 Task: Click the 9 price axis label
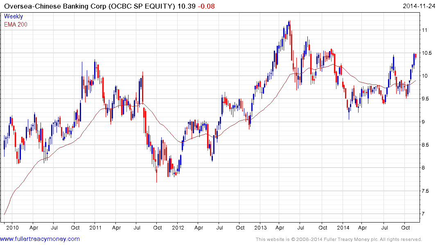pyautogui.click(x=424, y=122)
